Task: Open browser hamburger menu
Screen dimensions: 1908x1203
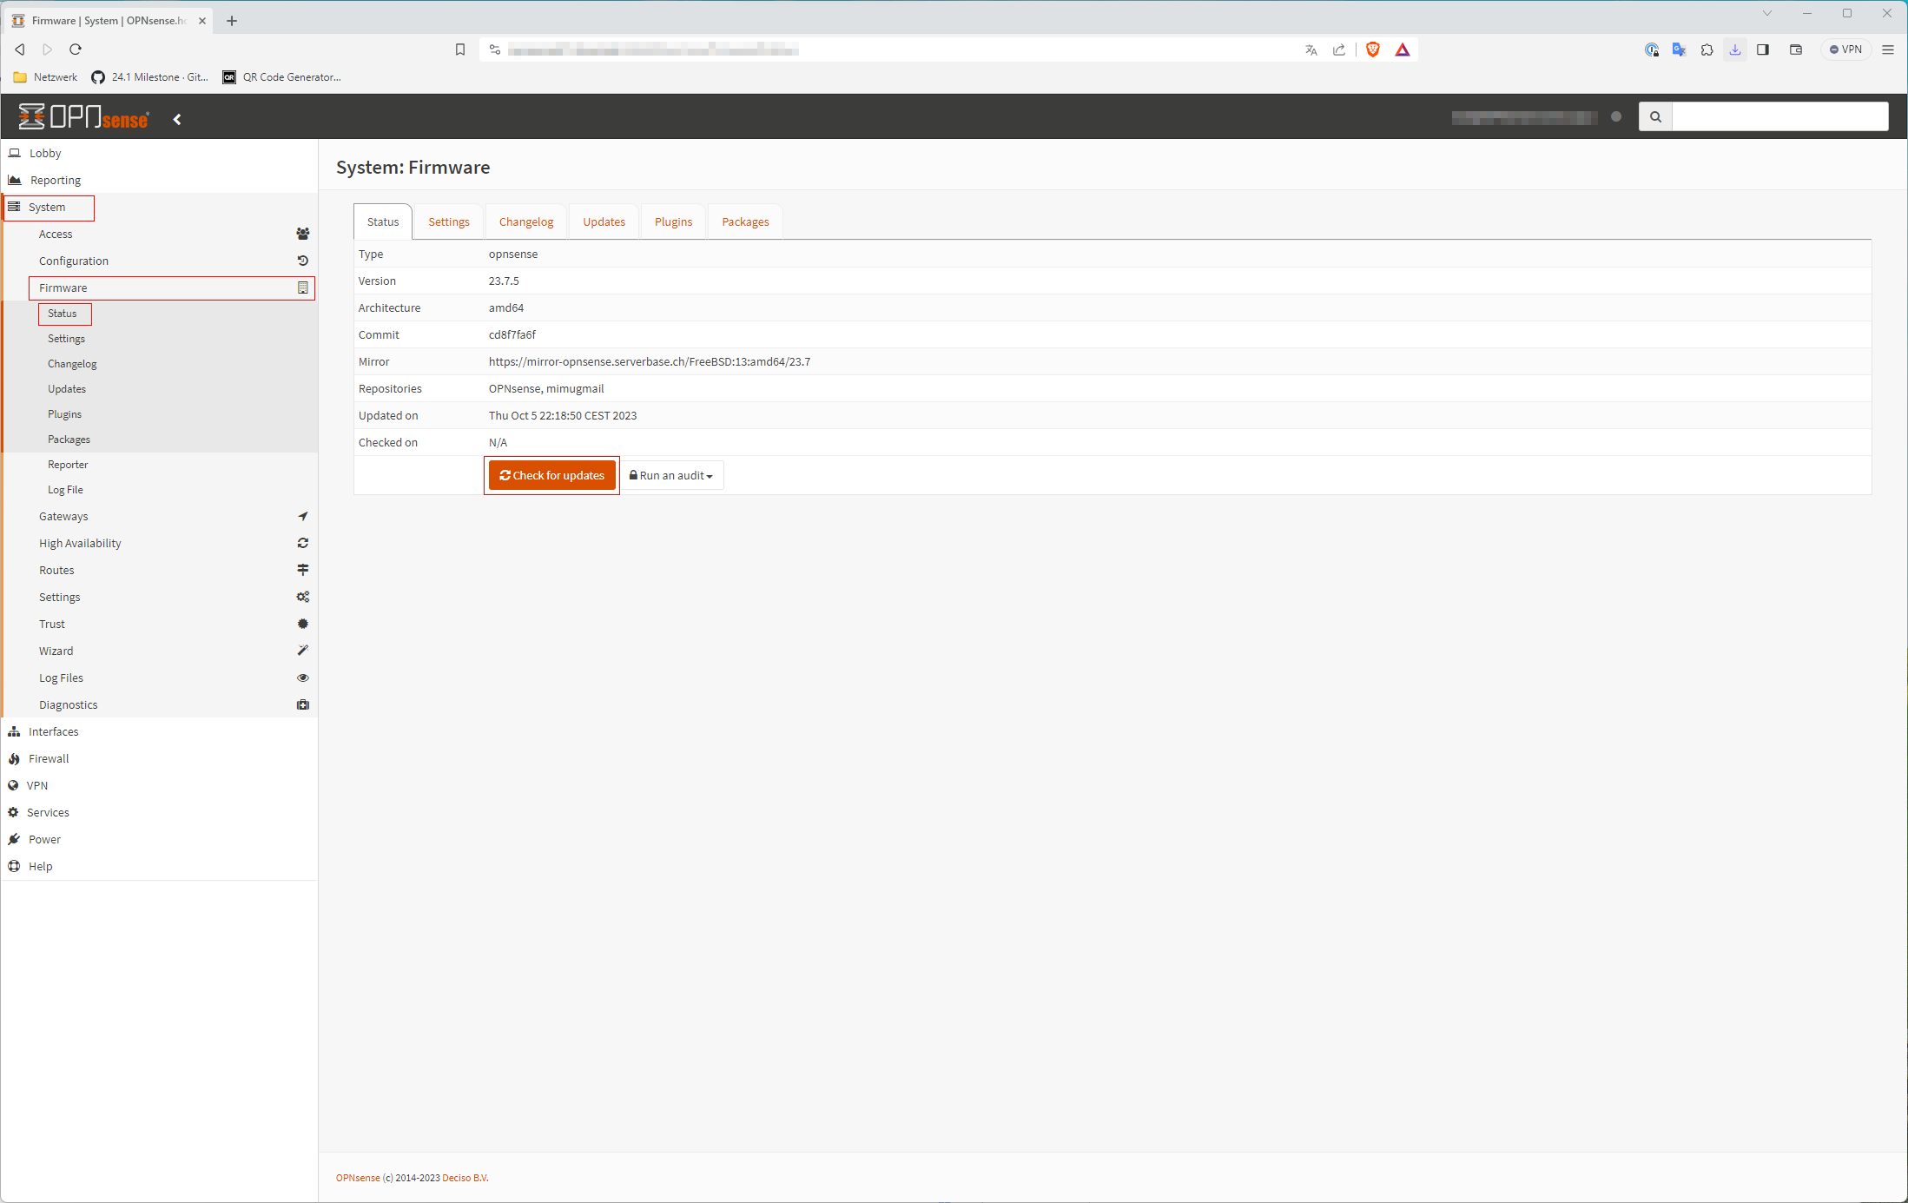Action: 1888,50
